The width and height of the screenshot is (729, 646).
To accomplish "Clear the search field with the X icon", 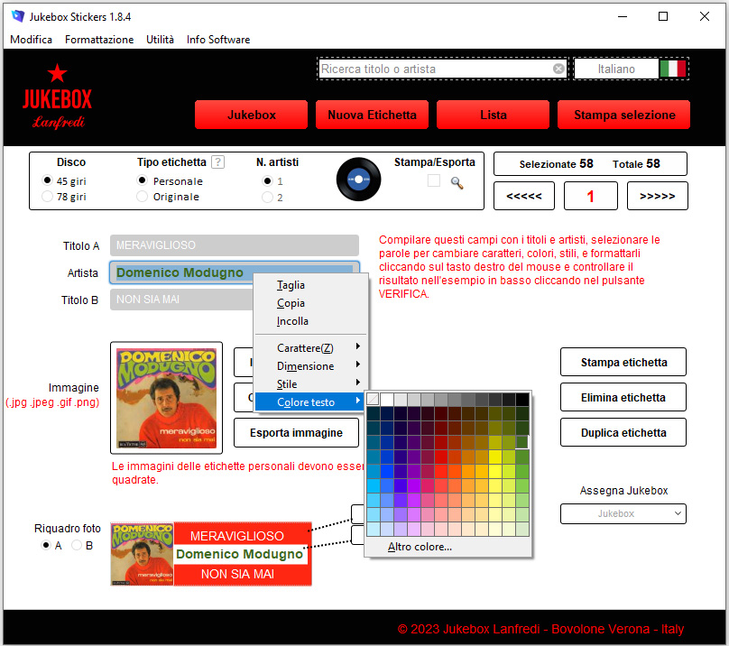I will tap(558, 69).
